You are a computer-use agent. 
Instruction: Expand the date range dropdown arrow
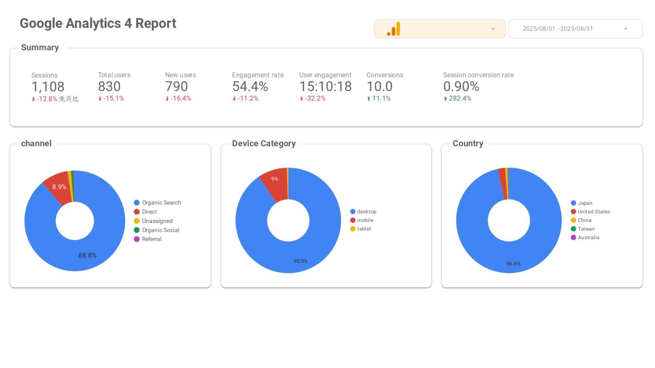(626, 29)
